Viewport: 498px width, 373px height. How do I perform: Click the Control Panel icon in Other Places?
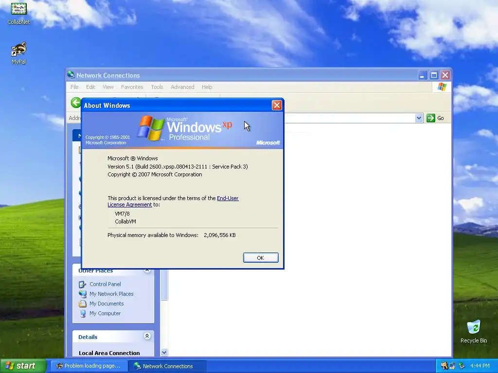[83, 284]
